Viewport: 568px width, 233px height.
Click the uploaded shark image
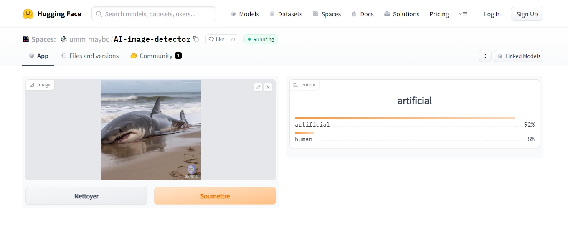click(x=151, y=130)
